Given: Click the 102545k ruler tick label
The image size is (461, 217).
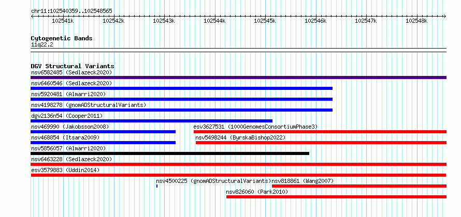Looking at the screenshot, I should click(265, 21).
